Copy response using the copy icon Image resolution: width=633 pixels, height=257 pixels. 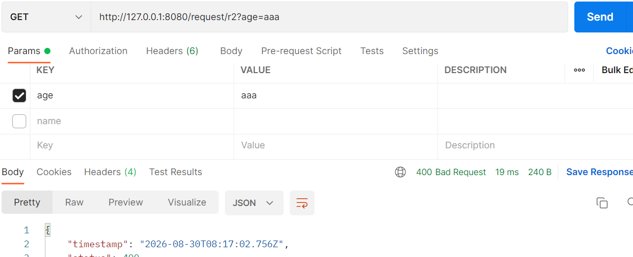[x=602, y=203]
